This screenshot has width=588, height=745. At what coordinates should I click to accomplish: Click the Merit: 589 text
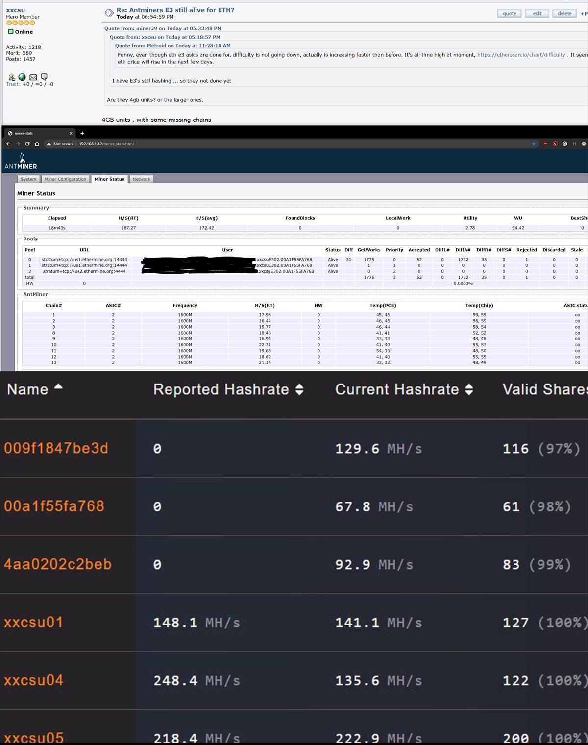coord(19,53)
